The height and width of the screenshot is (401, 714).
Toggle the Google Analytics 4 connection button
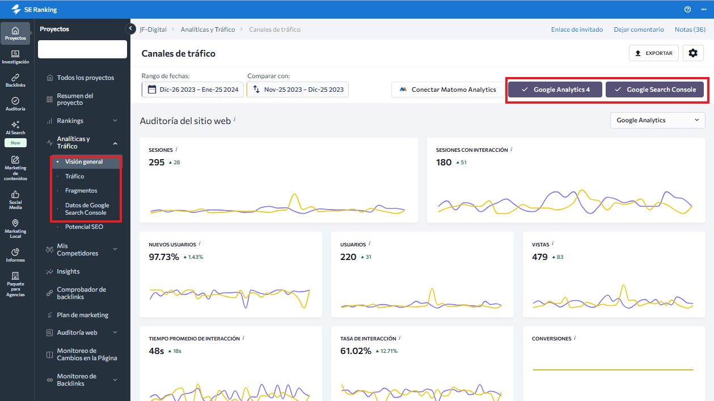555,89
